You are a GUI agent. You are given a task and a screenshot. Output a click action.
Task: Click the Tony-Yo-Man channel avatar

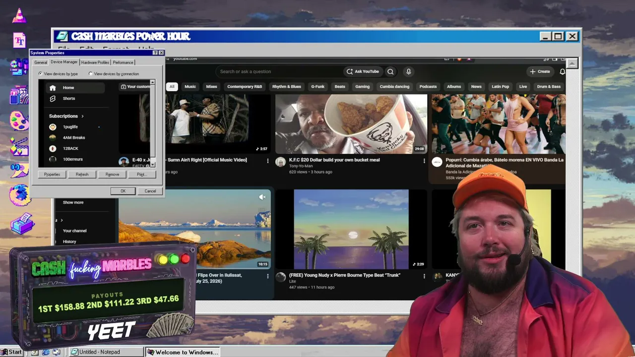tap(281, 162)
